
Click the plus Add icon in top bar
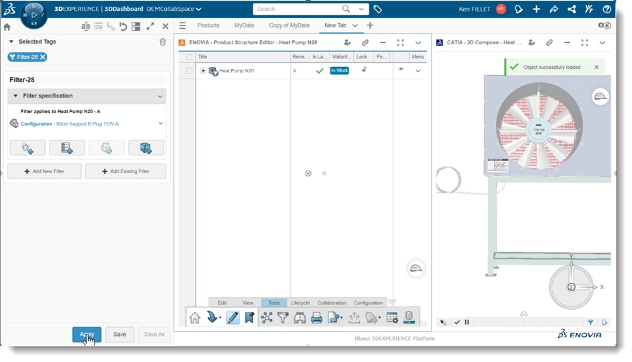click(536, 9)
